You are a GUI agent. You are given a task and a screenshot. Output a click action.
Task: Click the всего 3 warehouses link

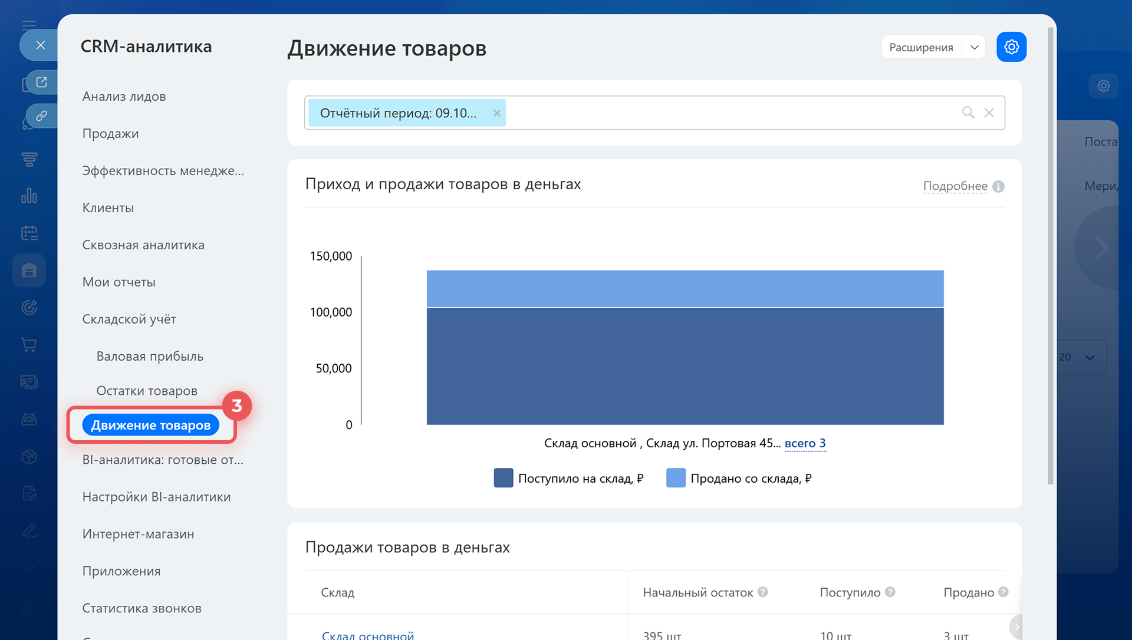pos(805,443)
